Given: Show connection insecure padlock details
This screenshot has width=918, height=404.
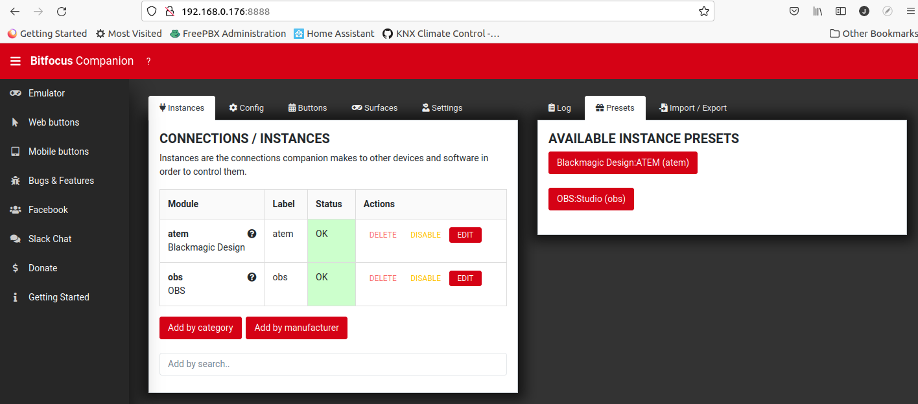Looking at the screenshot, I should 170,11.
